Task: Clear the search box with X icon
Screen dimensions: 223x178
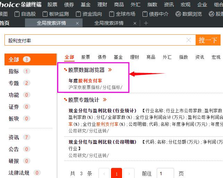Action: [x=189, y=40]
